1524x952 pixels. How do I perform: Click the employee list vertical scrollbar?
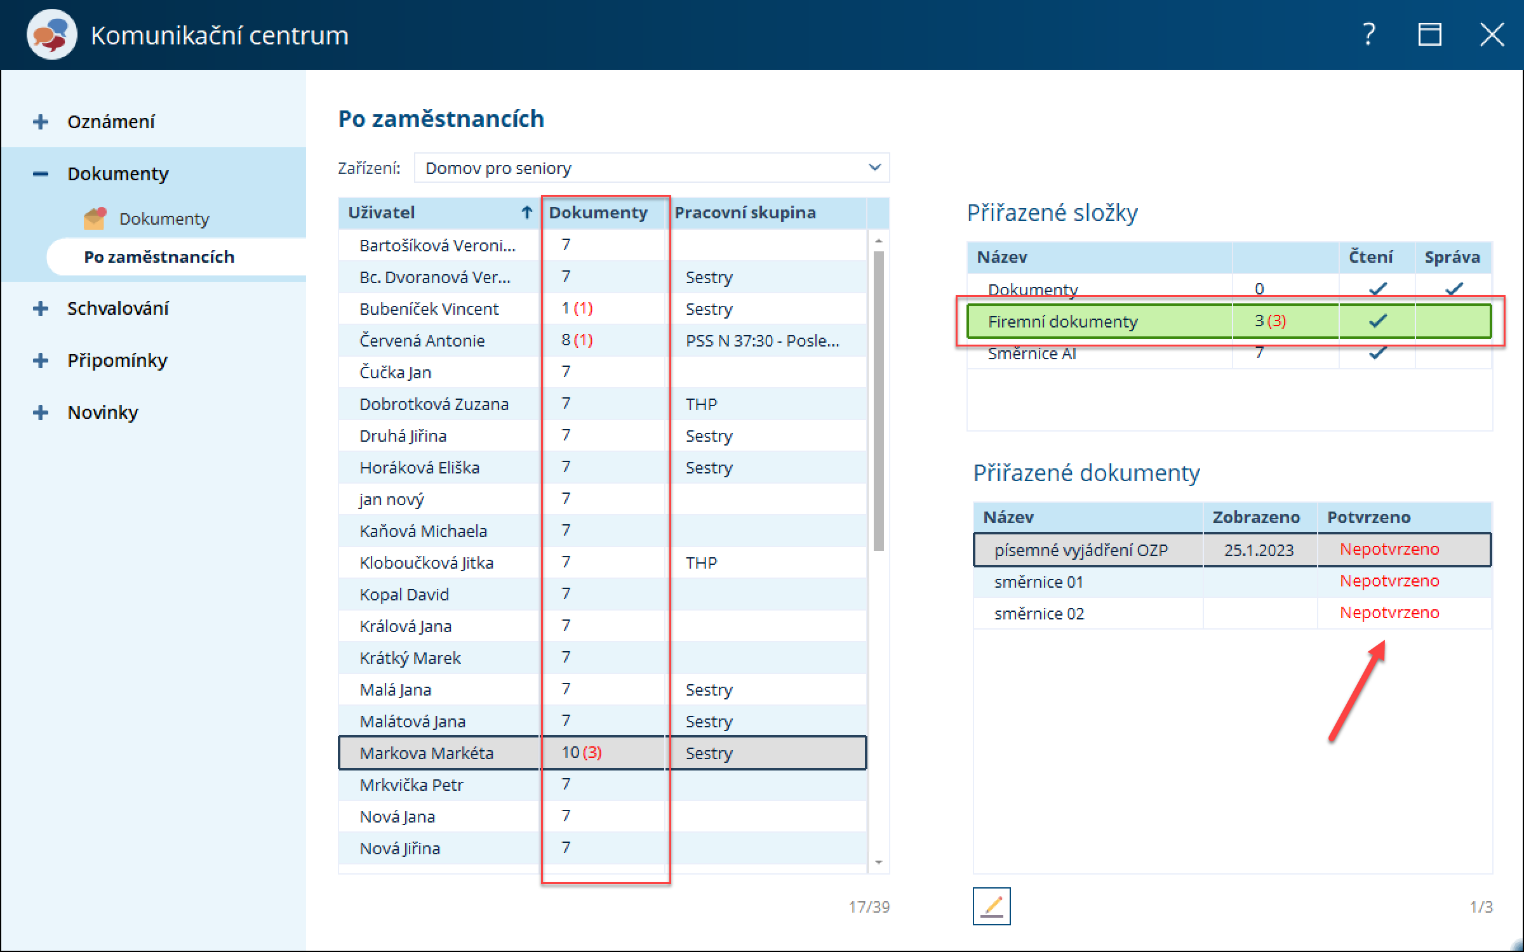click(x=879, y=400)
